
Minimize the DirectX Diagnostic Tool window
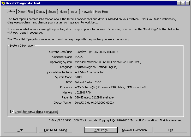(x=178, y=3)
